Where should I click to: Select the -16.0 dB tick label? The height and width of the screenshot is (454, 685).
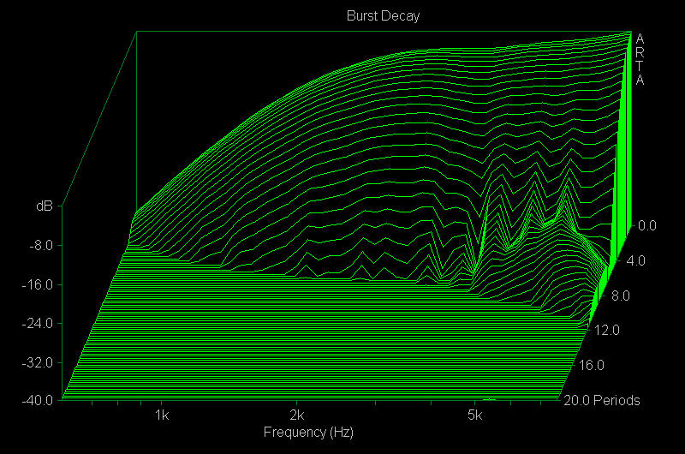[39, 284]
